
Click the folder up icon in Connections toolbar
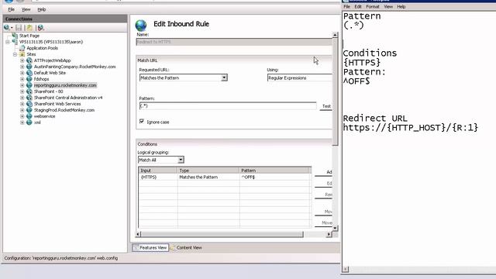[29, 28]
